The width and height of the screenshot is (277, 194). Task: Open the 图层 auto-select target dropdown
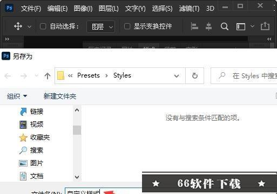[x=100, y=26]
